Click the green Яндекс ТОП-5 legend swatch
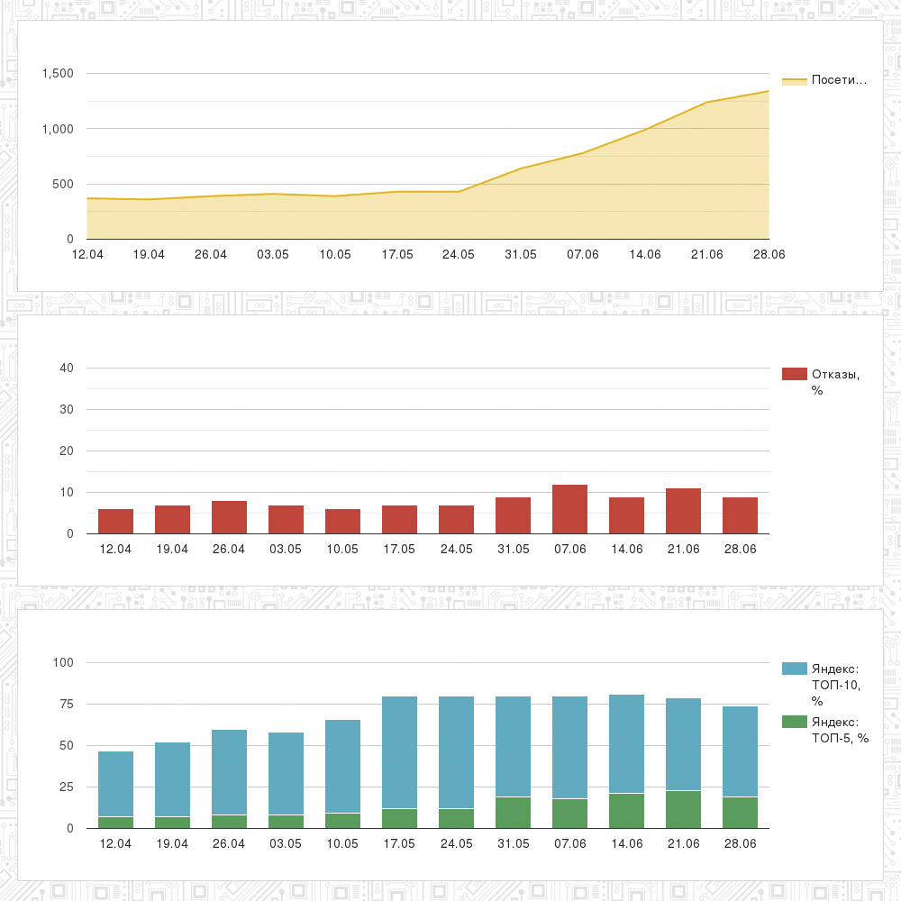901x901 pixels. coord(794,722)
